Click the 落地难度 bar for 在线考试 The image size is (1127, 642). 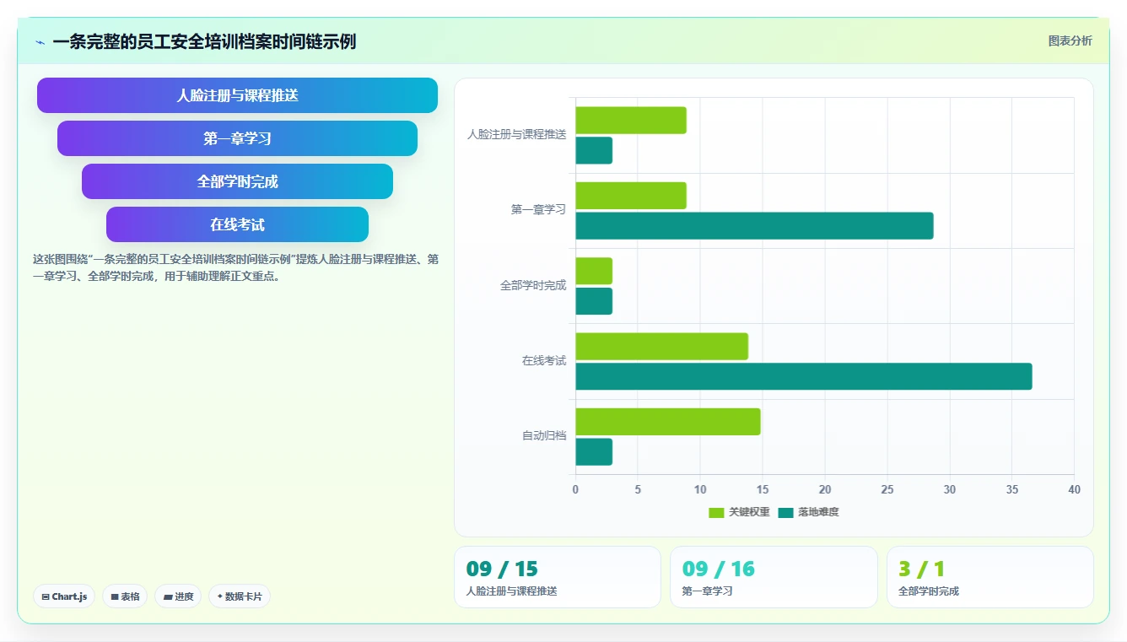[804, 376]
